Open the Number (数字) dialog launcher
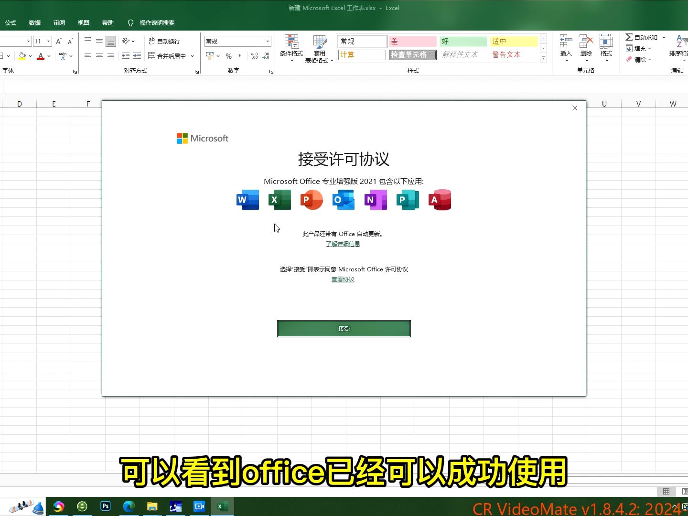This screenshot has width=688, height=516. pyautogui.click(x=271, y=72)
